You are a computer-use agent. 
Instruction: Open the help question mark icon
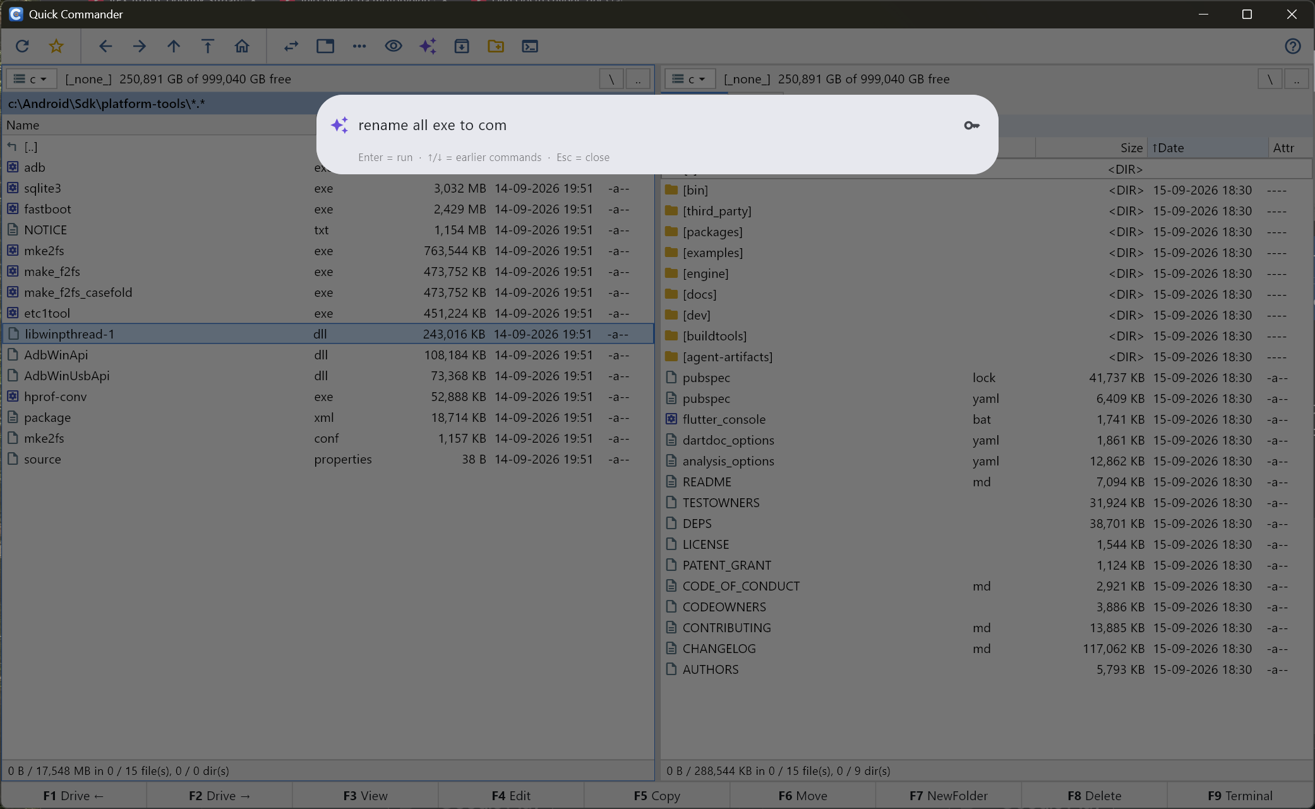(1293, 46)
